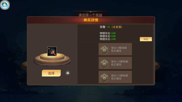The image size is (182, 102).
Task: Select the 强化+15解锁新铭文属性 slot text
Action: tap(120, 77)
